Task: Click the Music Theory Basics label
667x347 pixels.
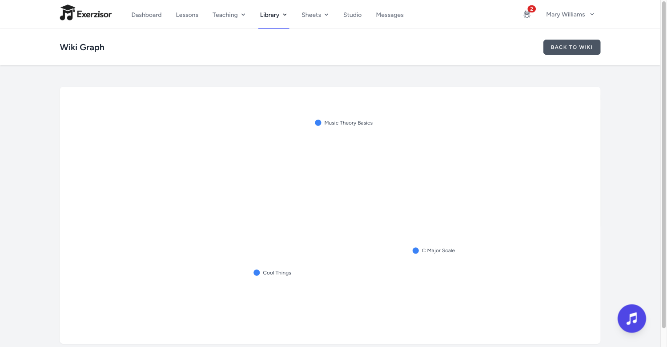Action: (x=349, y=123)
